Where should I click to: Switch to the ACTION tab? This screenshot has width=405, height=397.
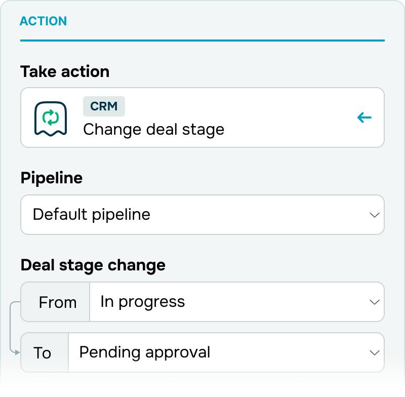click(44, 21)
